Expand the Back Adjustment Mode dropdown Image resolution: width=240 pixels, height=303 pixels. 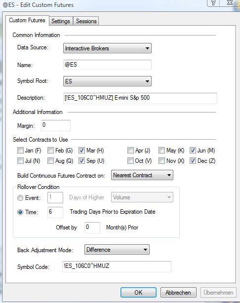click(117, 250)
